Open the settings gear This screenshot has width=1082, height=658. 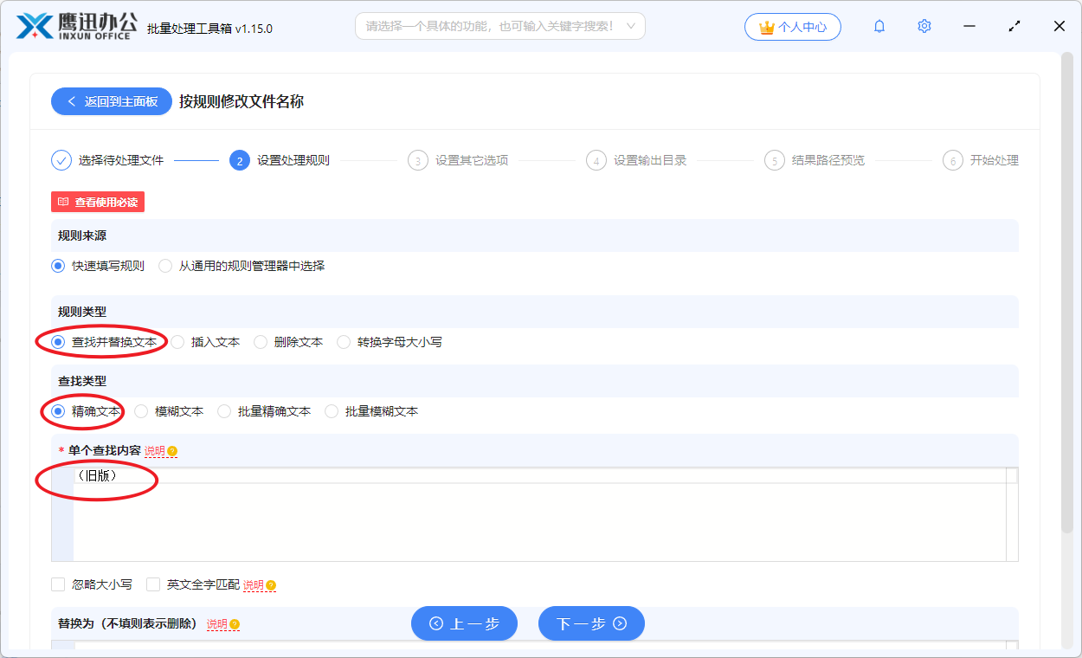[924, 26]
